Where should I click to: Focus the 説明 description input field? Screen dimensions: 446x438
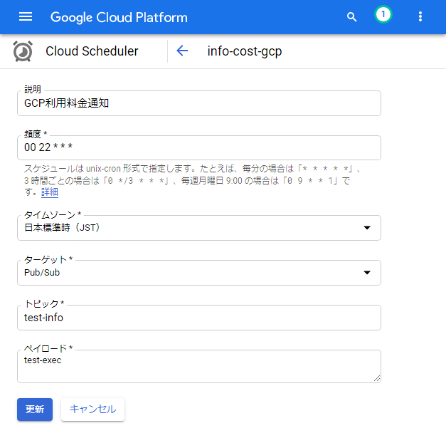(199, 103)
